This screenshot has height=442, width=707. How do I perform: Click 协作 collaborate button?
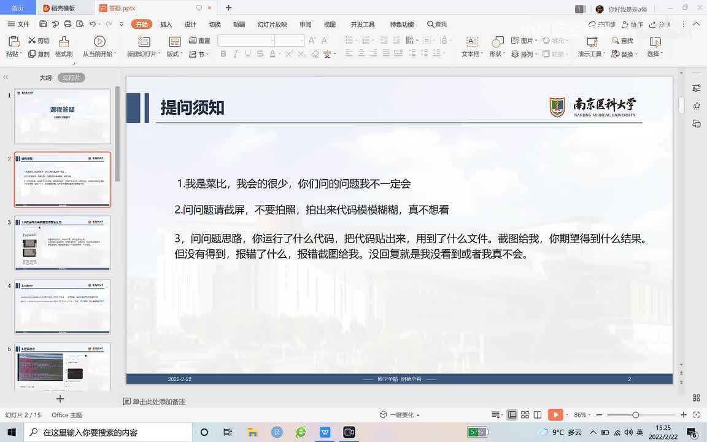click(x=632, y=25)
